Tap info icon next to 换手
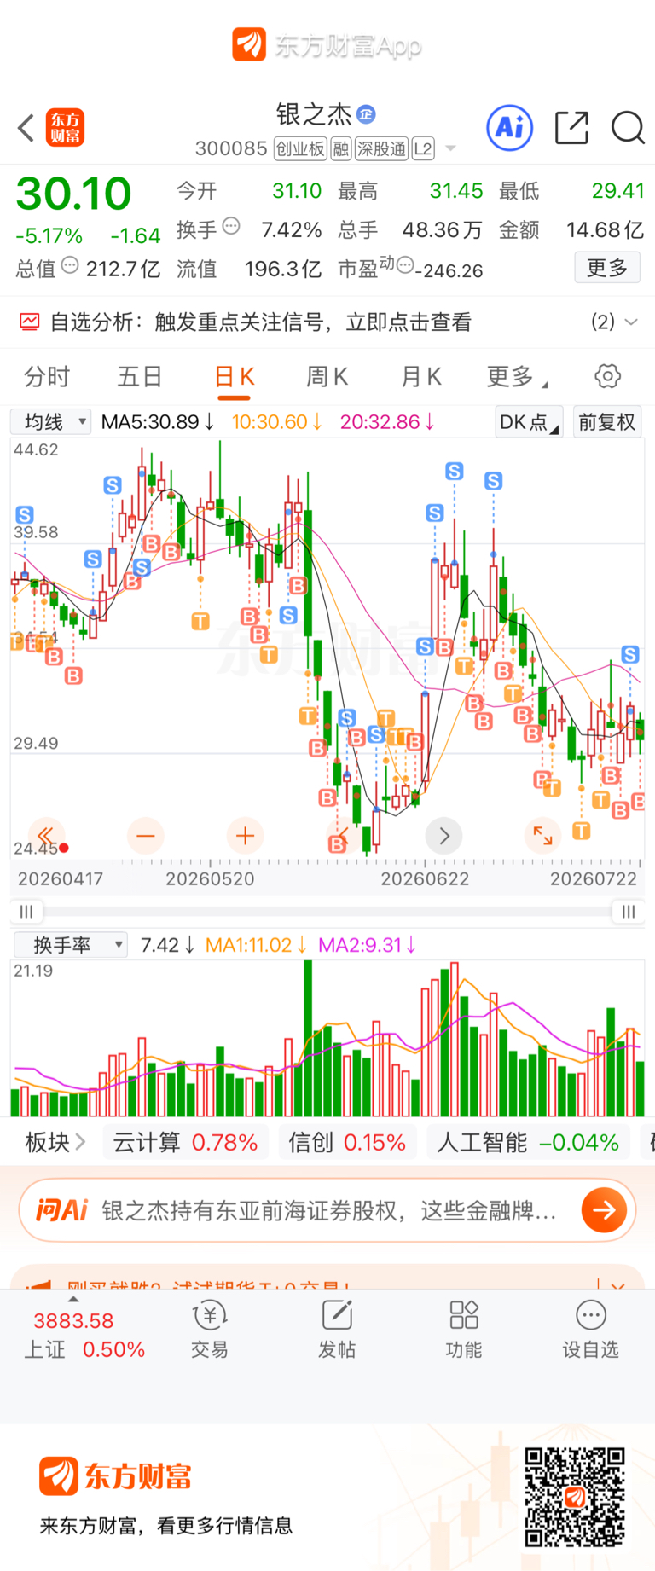This screenshot has width=655, height=1571. pyautogui.click(x=231, y=227)
